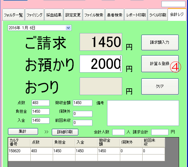Go to the 設定変更 tab

pyautogui.click(x=73, y=15)
